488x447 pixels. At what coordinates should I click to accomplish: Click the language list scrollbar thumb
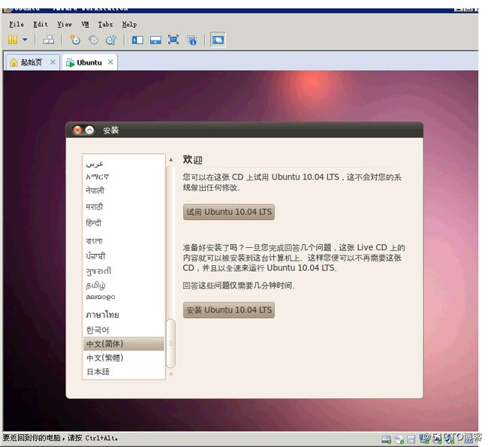171,343
